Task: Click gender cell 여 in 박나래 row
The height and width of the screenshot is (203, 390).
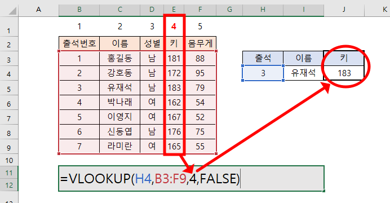Action: point(152,103)
